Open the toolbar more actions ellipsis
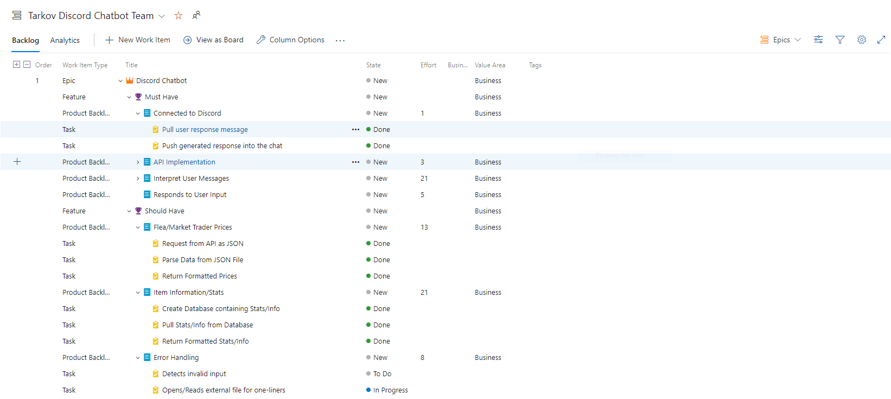This screenshot has height=399, width=891. pyautogui.click(x=340, y=40)
